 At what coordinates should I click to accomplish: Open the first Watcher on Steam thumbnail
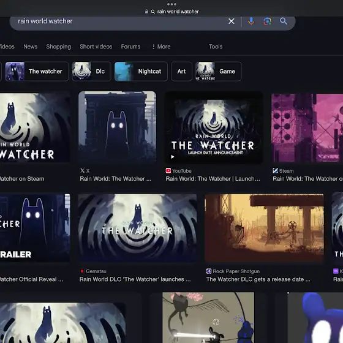(35, 127)
